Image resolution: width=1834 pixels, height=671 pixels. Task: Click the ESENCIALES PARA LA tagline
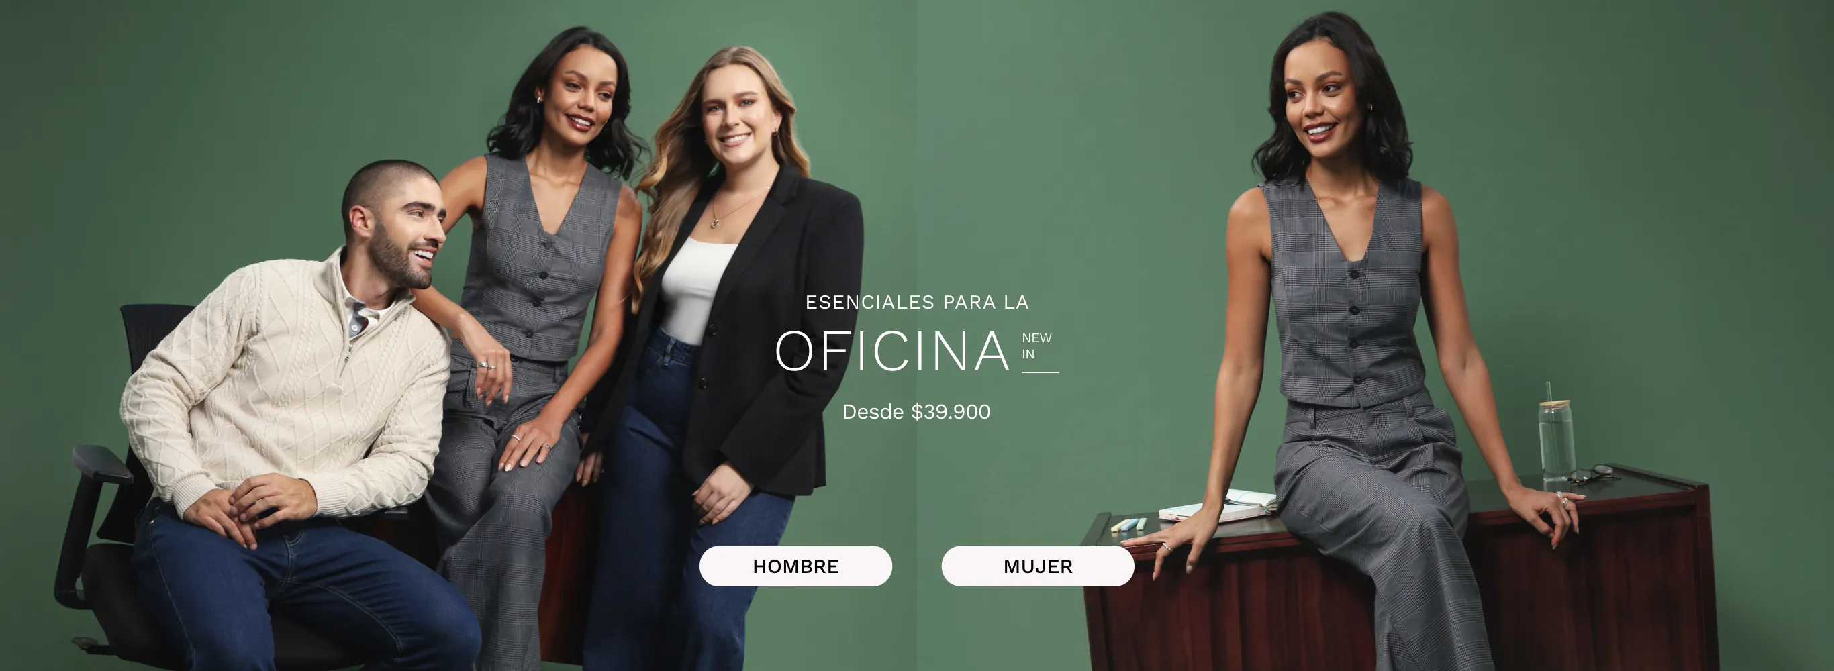(917, 303)
